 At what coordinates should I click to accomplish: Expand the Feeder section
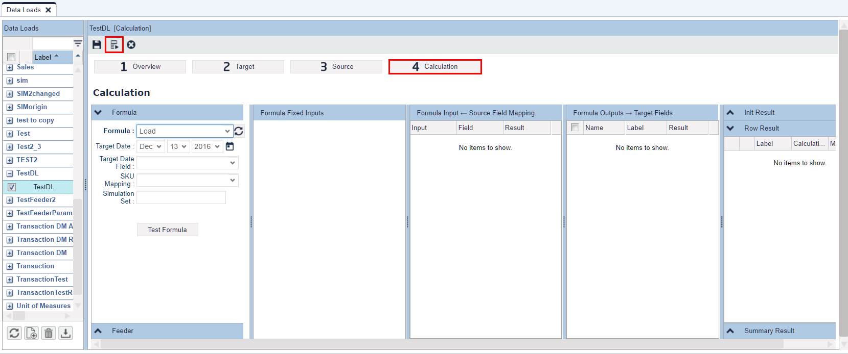click(x=98, y=331)
